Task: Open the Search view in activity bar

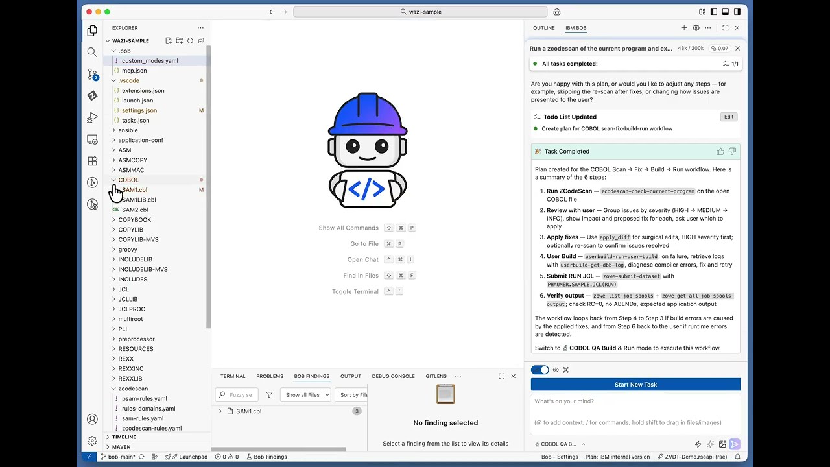Action: pos(92,53)
